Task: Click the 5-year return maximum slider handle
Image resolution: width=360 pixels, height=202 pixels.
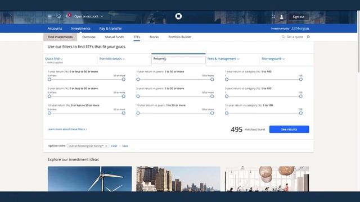Action: pyautogui.click(x=124, y=97)
